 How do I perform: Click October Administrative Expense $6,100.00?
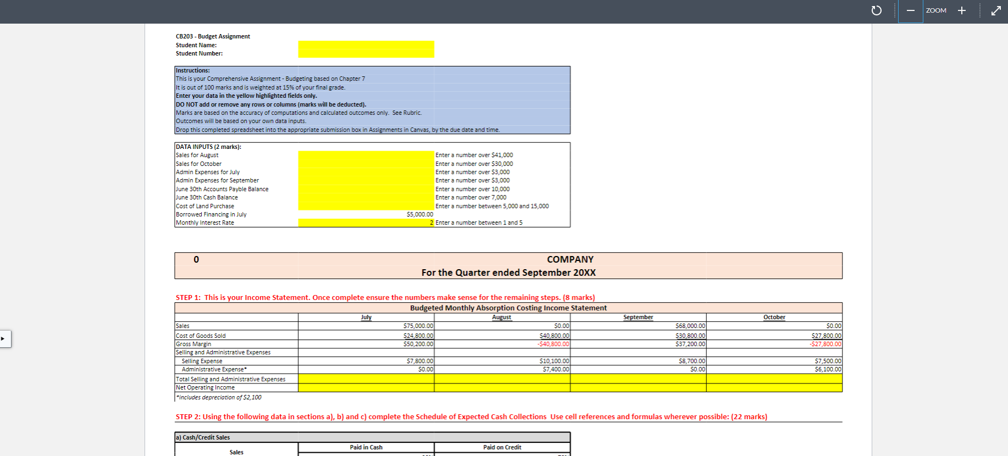(x=828, y=369)
